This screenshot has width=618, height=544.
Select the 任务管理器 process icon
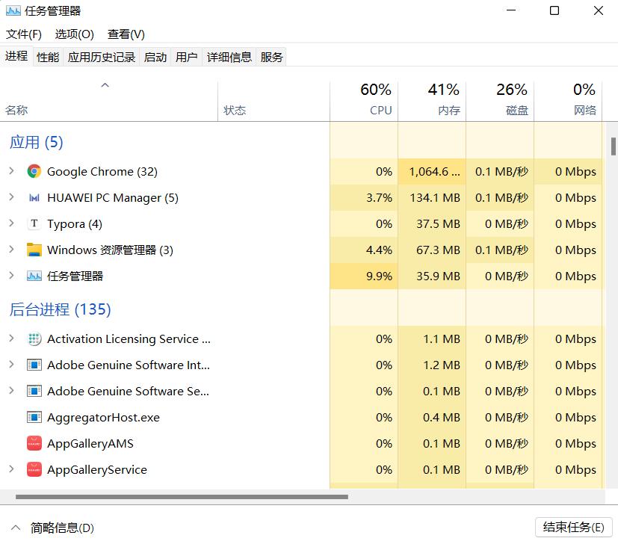click(33, 276)
